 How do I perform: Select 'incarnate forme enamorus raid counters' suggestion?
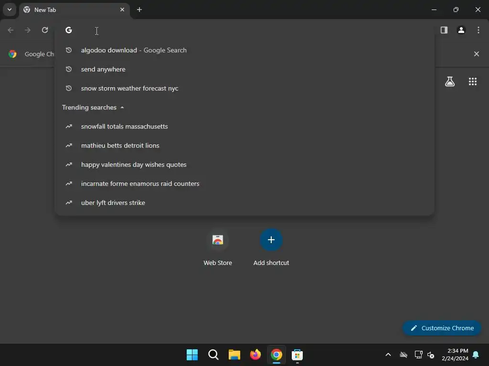(244, 183)
